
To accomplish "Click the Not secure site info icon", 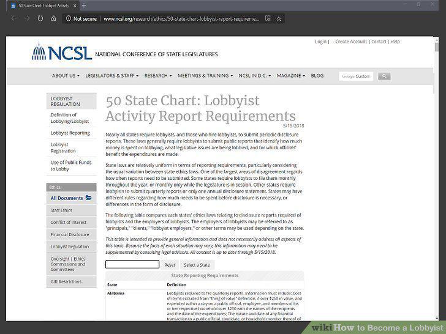I will [x=68, y=18].
